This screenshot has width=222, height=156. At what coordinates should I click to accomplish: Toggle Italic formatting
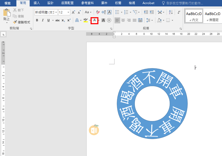click(x=43, y=20)
